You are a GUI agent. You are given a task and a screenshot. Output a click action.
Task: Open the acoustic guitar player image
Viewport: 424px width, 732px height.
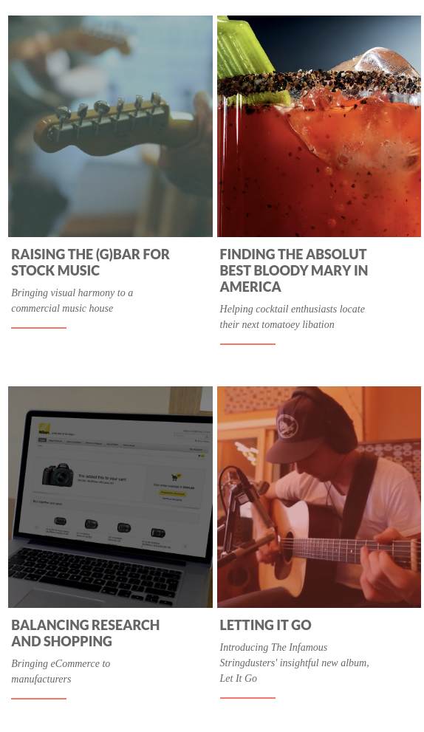click(x=319, y=496)
